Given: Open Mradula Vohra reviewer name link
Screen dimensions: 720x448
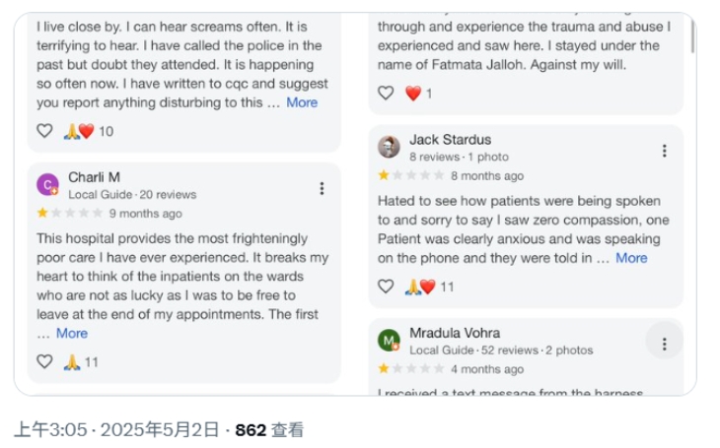Looking at the screenshot, I should click(x=455, y=333).
